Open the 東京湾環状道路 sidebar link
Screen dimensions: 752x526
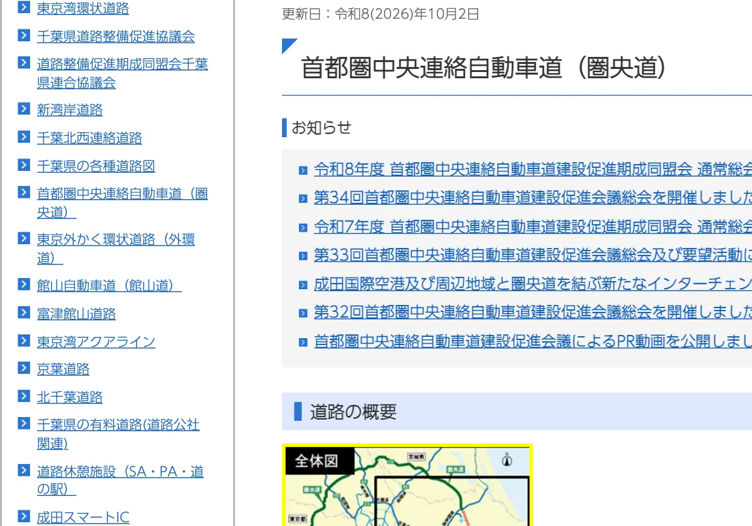(x=83, y=8)
